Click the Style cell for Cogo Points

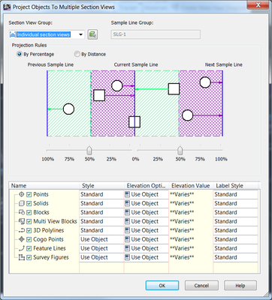click(x=101, y=239)
